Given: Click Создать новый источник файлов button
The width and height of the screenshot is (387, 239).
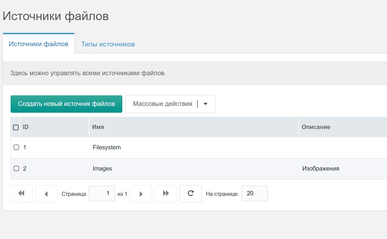Looking at the screenshot, I should 66,104.
